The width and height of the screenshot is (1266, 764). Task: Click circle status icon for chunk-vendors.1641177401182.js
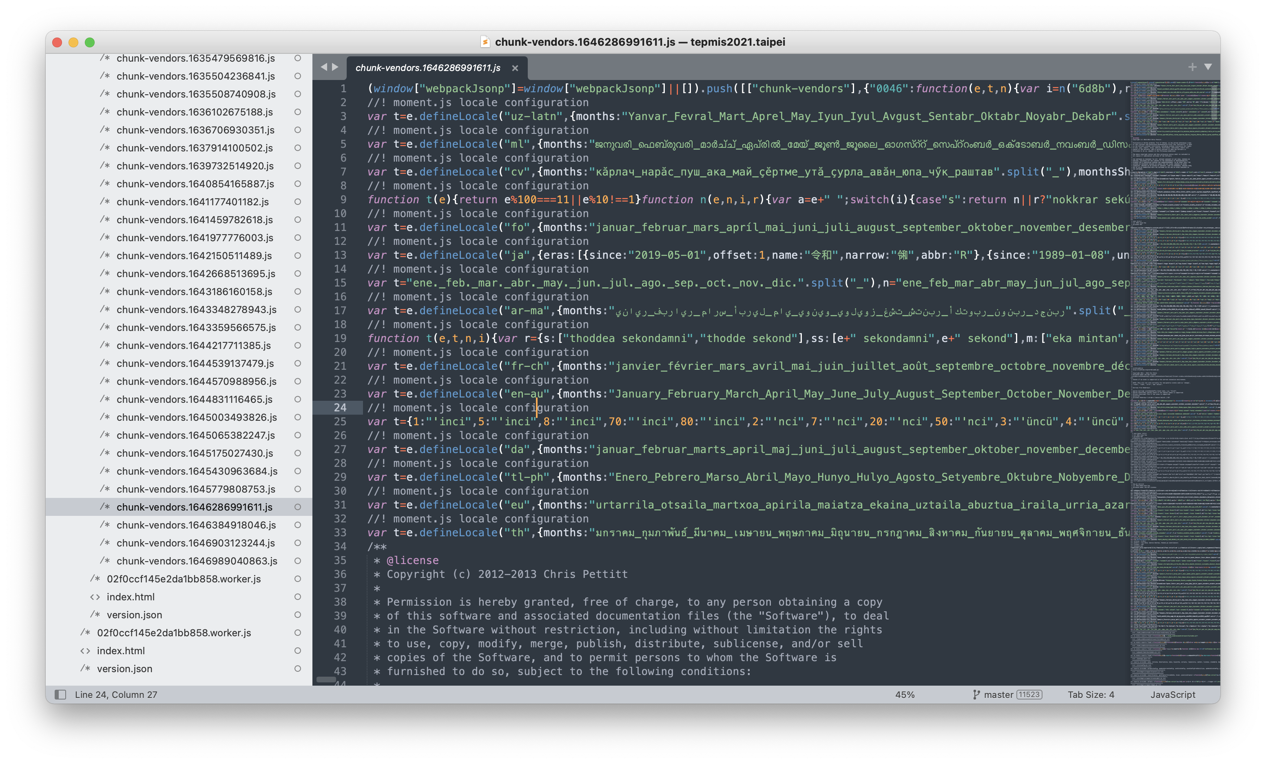[297, 202]
